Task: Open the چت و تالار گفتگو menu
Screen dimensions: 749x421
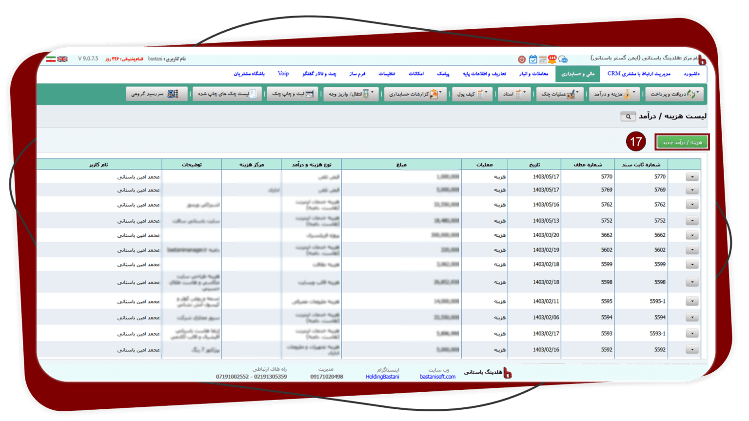Action: point(319,74)
